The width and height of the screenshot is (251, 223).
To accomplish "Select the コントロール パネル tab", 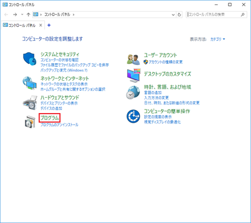I will 19,26.
